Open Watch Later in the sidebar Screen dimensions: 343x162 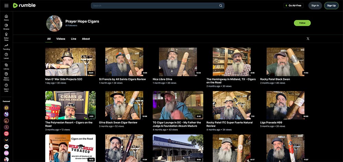[x=6, y=87]
